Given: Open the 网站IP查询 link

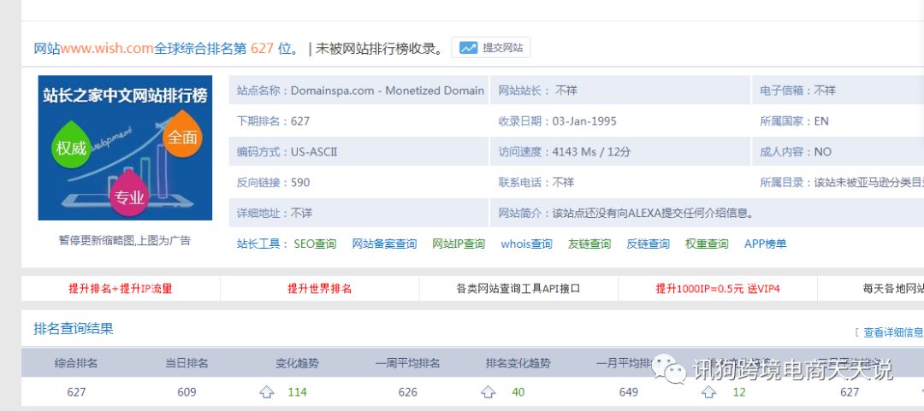Looking at the screenshot, I should coord(459,244).
